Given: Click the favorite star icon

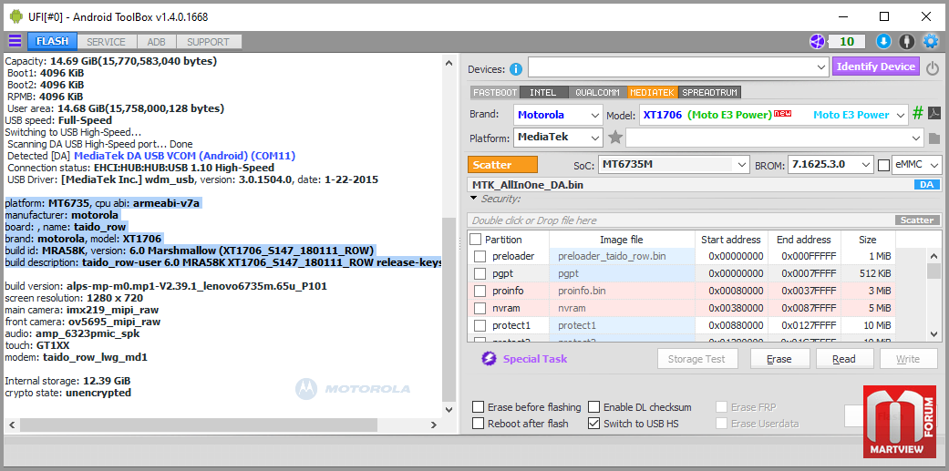Looking at the screenshot, I should click(615, 138).
